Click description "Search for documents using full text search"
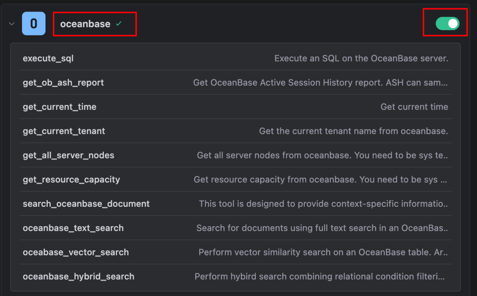The image size is (477, 296). pyautogui.click(x=322, y=228)
